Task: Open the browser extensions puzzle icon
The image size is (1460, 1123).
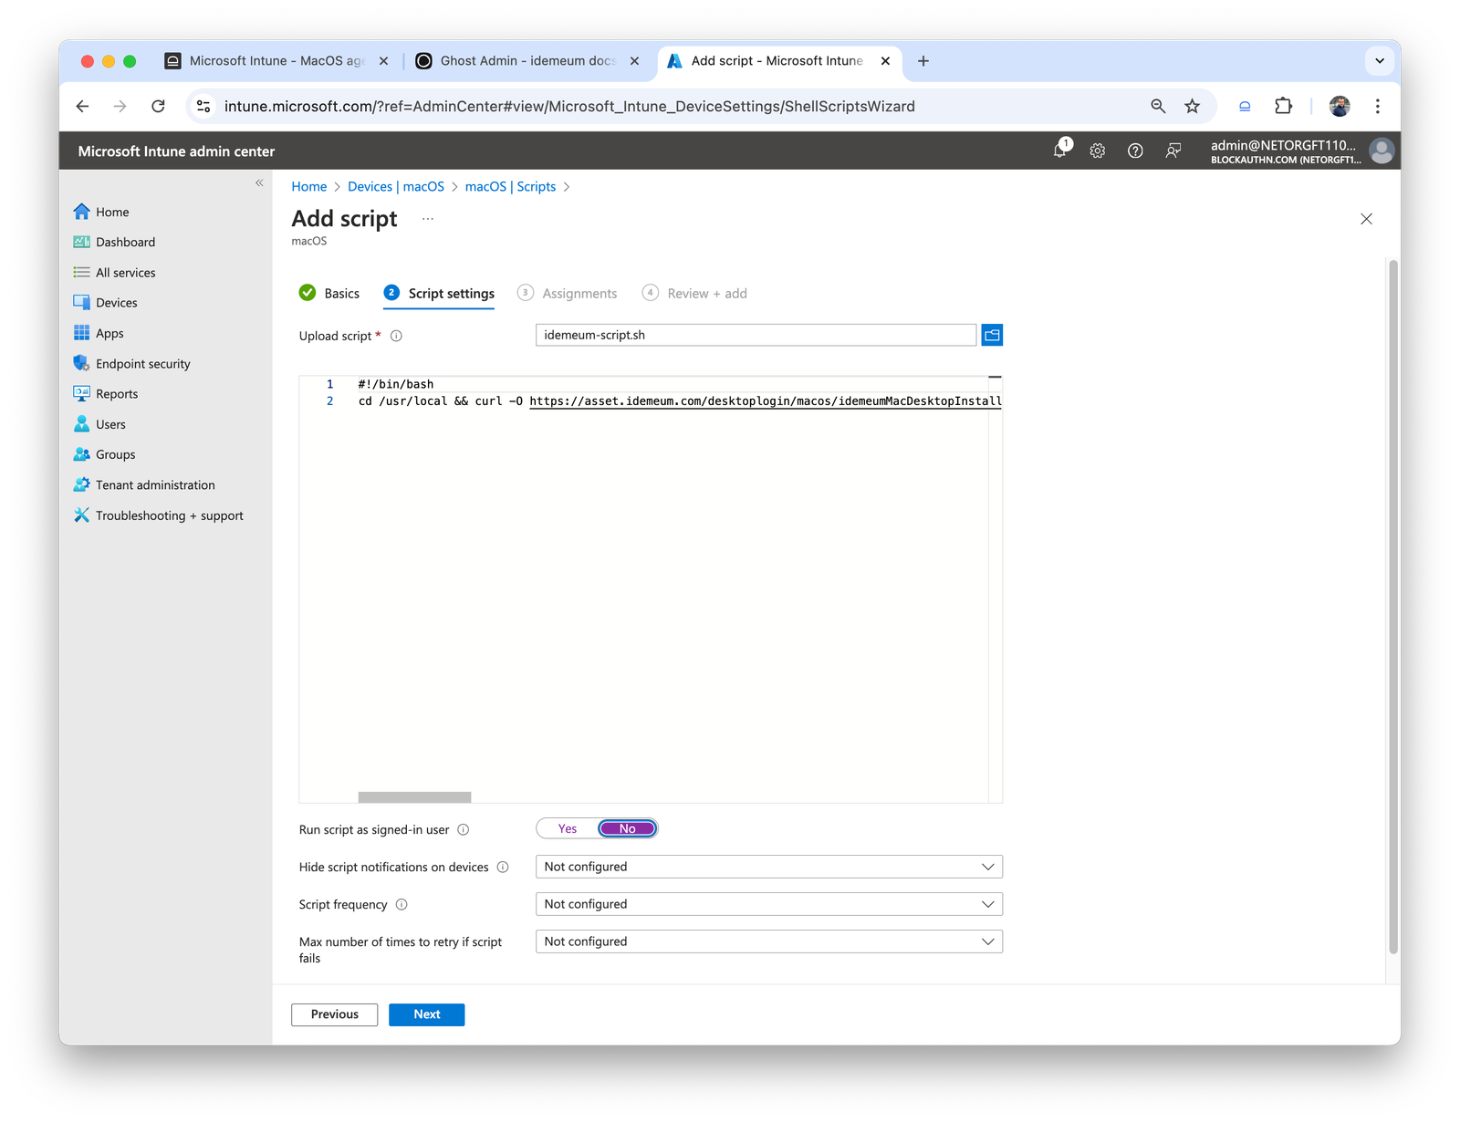Action: 1283,107
